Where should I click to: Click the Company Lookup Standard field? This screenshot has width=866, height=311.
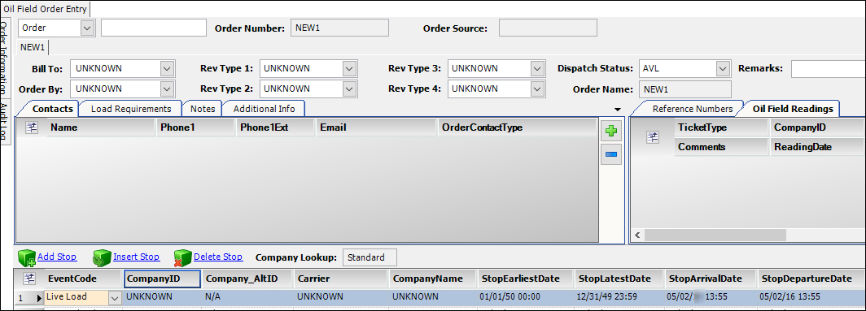[370, 257]
